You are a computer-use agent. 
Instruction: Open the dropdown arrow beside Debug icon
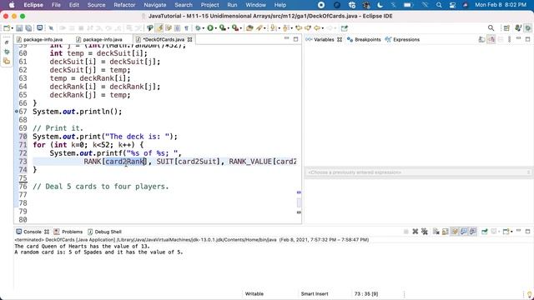tap(204, 28)
